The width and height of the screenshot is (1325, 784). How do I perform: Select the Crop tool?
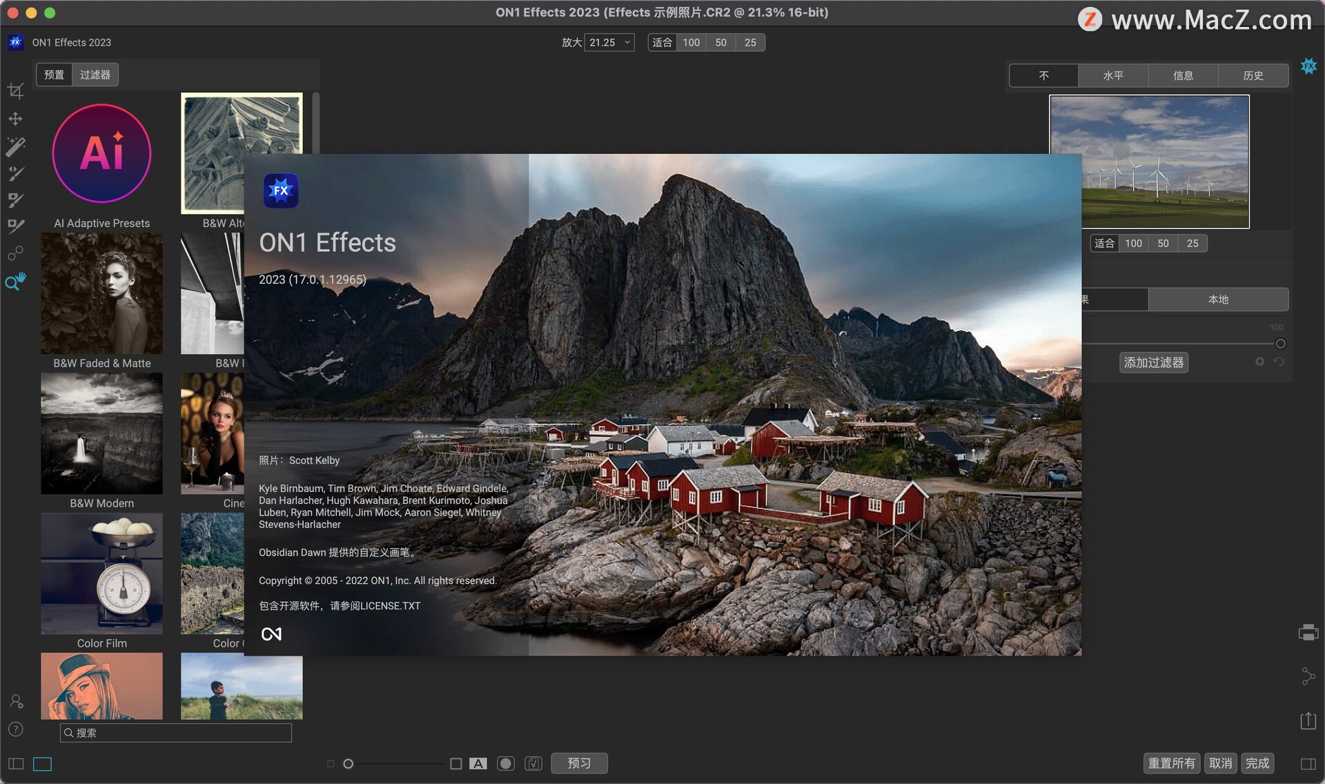[15, 90]
